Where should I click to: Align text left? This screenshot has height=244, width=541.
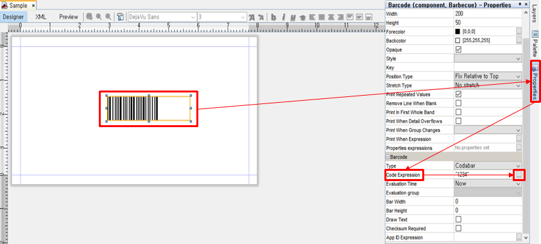pos(313,17)
